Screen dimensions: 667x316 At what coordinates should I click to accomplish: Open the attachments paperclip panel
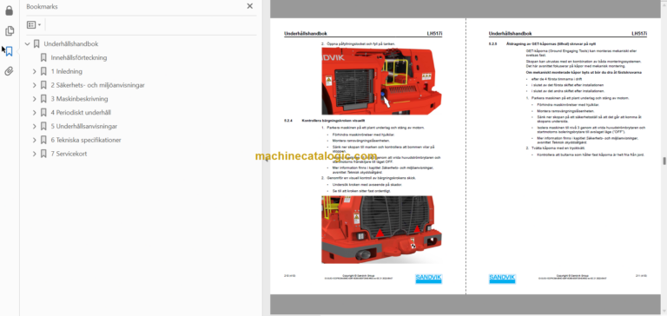[9, 71]
